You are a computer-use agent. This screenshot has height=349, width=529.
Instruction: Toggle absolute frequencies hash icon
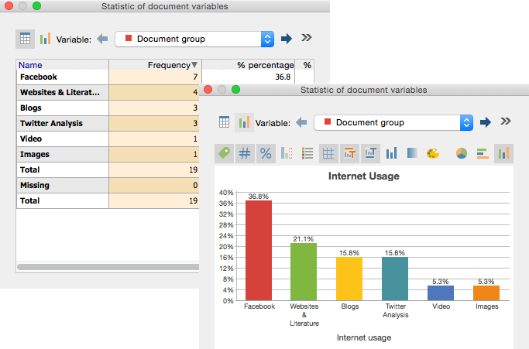[x=245, y=153]
